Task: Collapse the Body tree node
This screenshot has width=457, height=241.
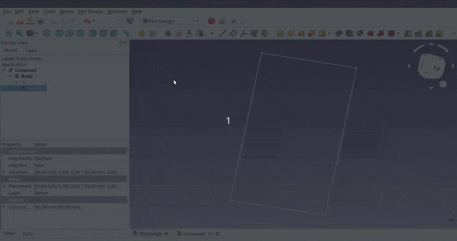Action: (x=10, y=76)
